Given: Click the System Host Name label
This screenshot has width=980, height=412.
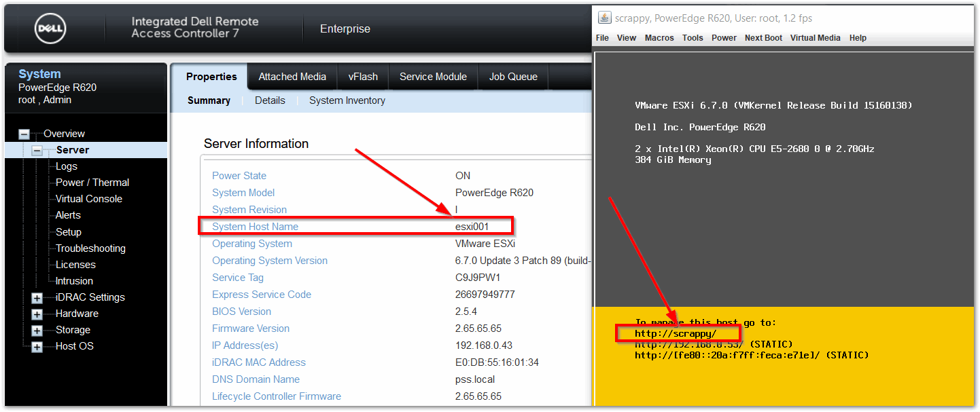Looking at the screenshot, I should pyautogui.click(x=255, y=227).
